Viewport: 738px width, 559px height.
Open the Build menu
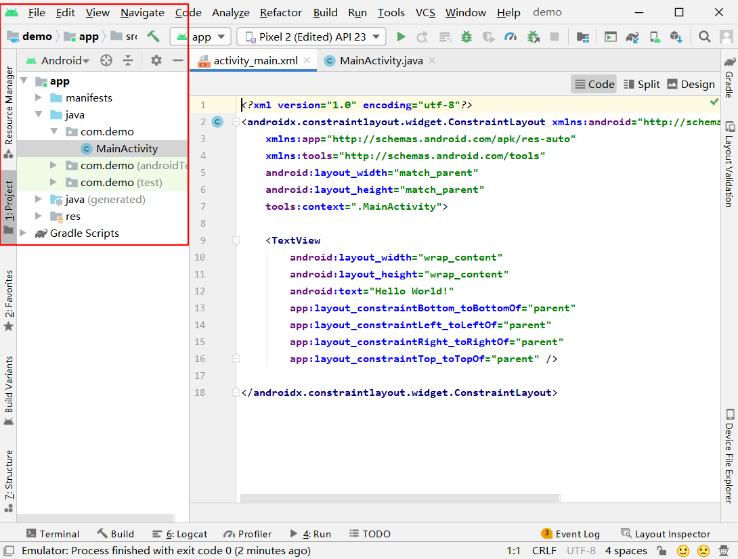point(325,12)
